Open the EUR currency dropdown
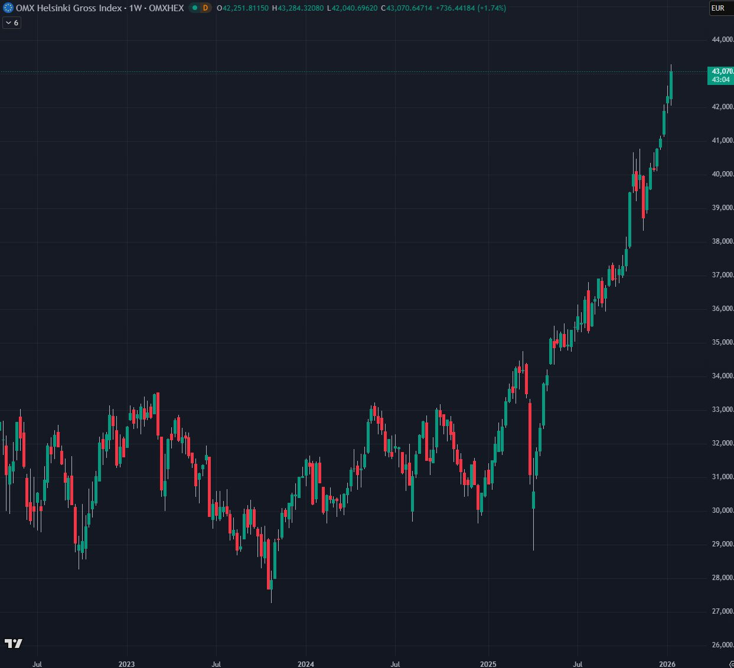The image size is (734, 668). tap(718, 8)
